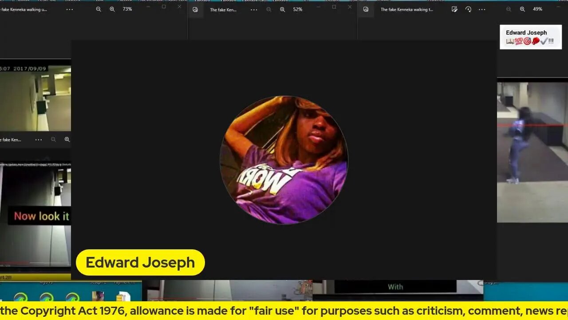Click the Edit image icon in the right window
568x320 pixels.
coord(454,9)
